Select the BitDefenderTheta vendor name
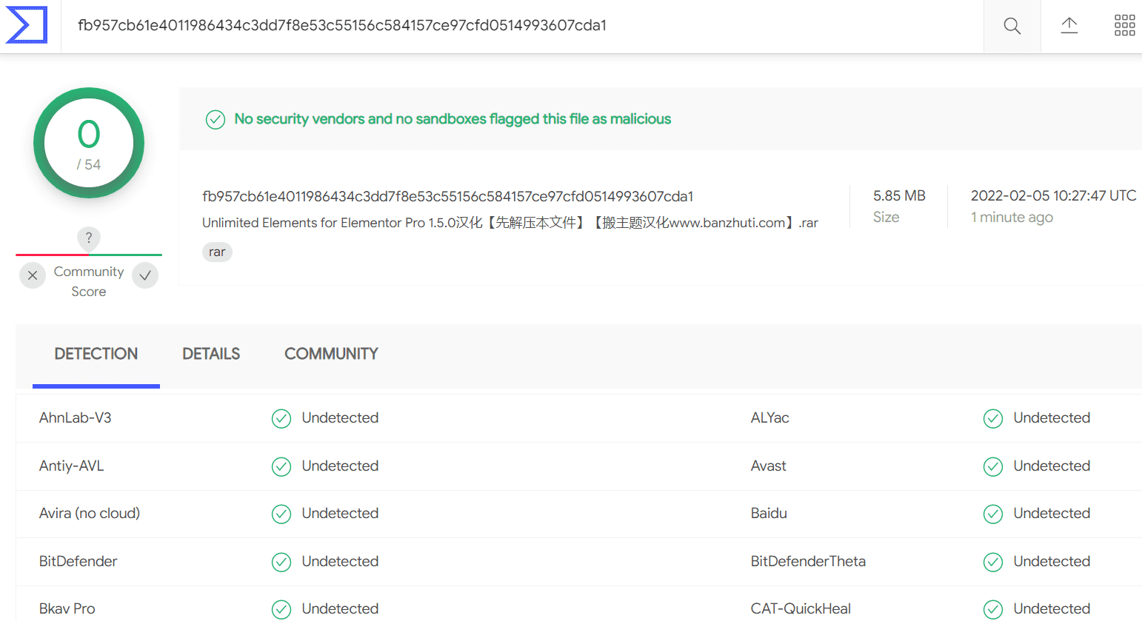1142x621 pixels. click(808, 562)
